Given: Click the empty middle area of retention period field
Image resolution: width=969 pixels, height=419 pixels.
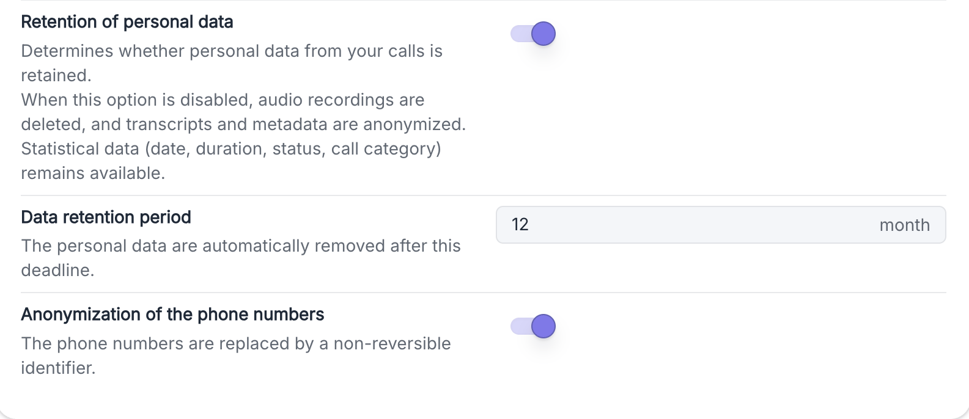Looking at the screenshot, I should tap(703, 225).
